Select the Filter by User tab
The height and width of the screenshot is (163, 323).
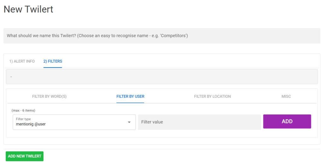click(x=130, y=96)
